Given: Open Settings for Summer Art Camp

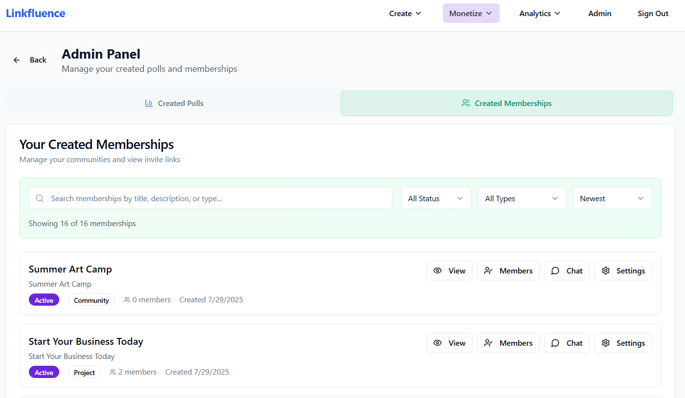Looking at the screenshot, I should pyautogui.click(x=623, y=271).
